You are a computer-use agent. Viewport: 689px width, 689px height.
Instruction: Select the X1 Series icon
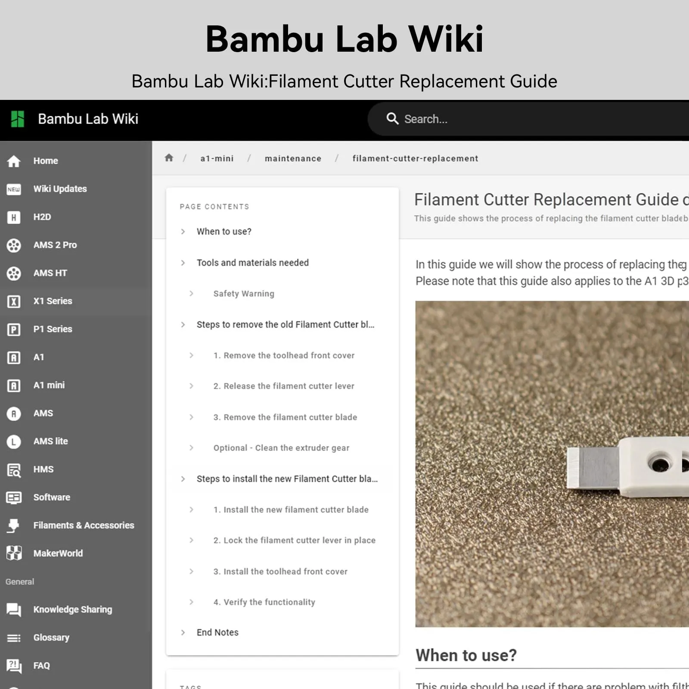point(14,301)
